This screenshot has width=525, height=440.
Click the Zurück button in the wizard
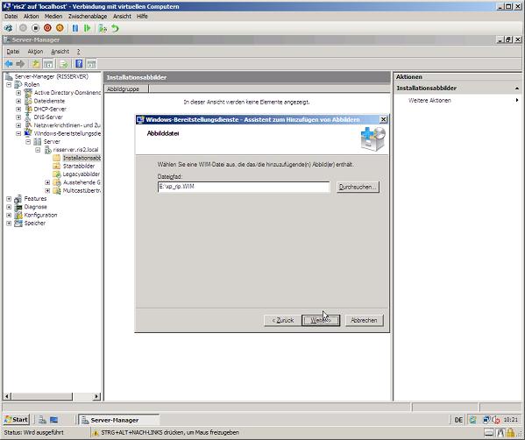(283, 320)
